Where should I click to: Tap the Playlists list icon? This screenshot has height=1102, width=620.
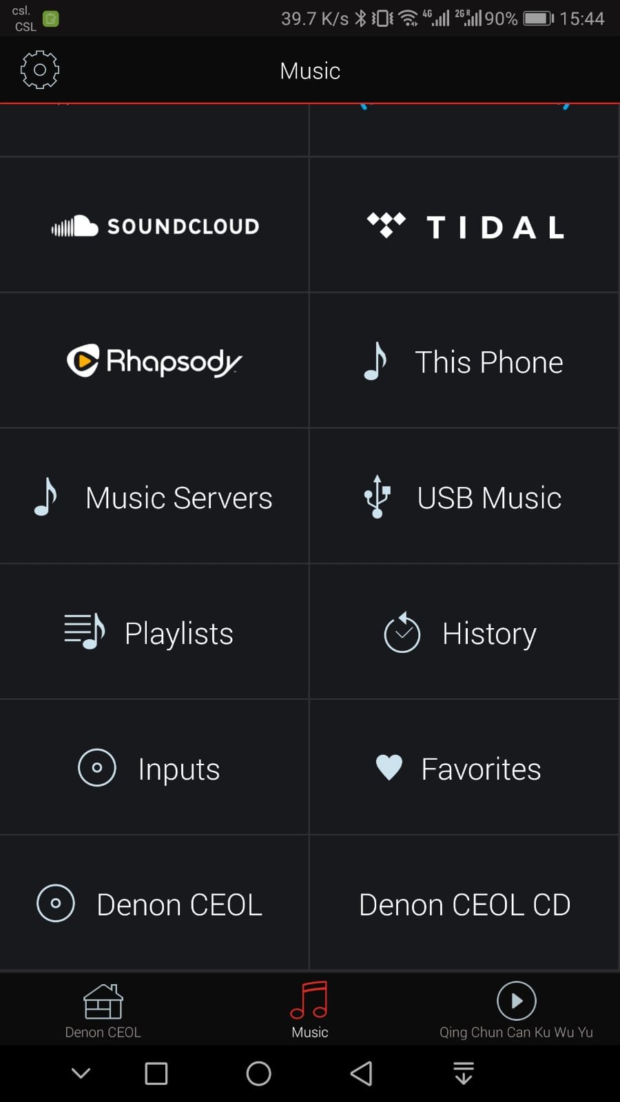pos(84,632)
